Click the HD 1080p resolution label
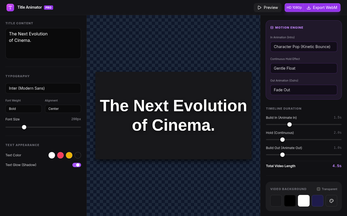The width and height of the screenshot is (347, 216). tap(294, 8)
